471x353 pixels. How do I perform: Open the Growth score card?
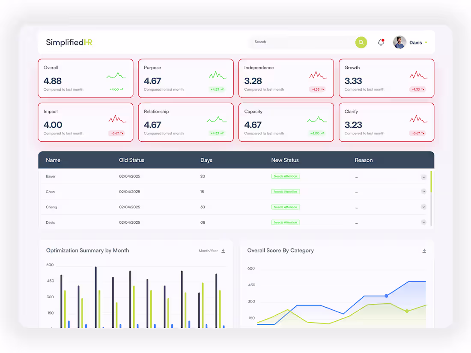(x=387, y=78)
